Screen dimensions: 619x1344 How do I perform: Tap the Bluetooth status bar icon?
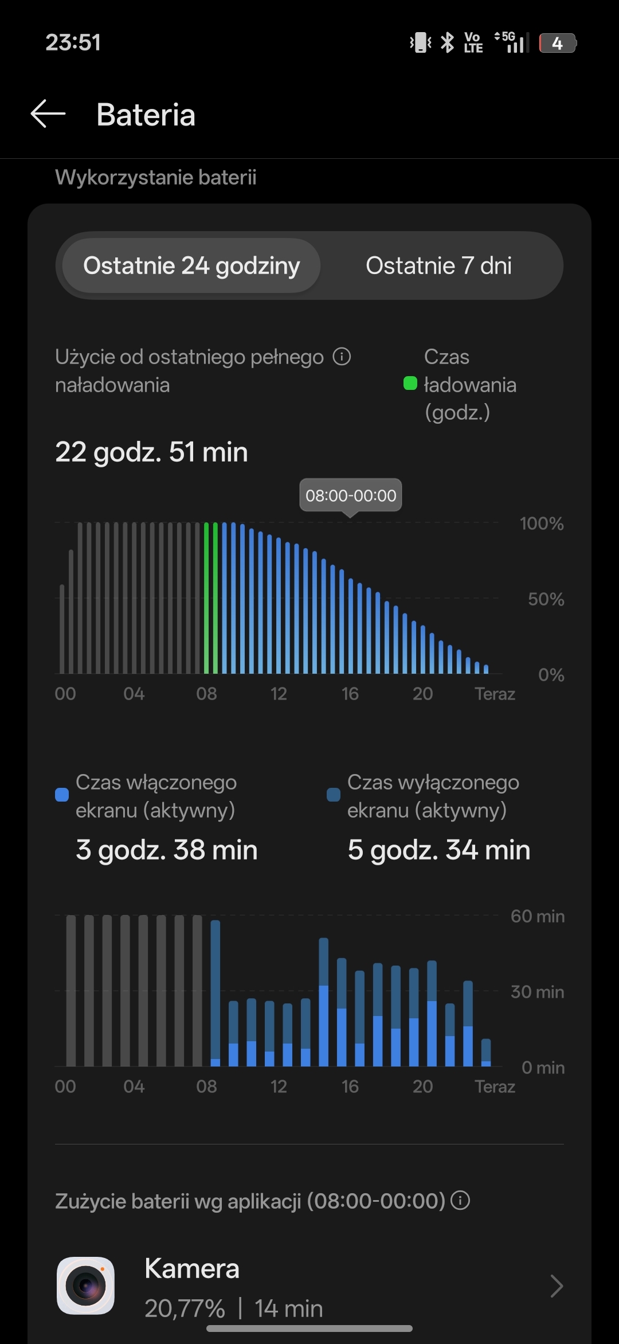pyautogui.click(x=447, y=43)
